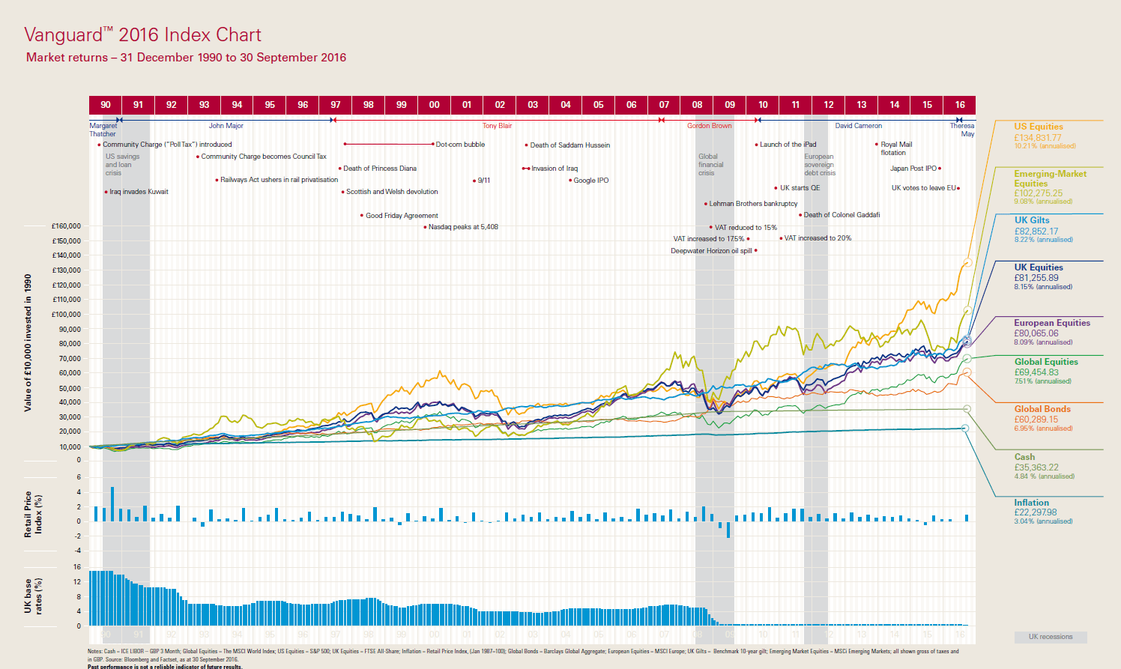Click the 'Margaret Thatcher' label

coord(103,130)
